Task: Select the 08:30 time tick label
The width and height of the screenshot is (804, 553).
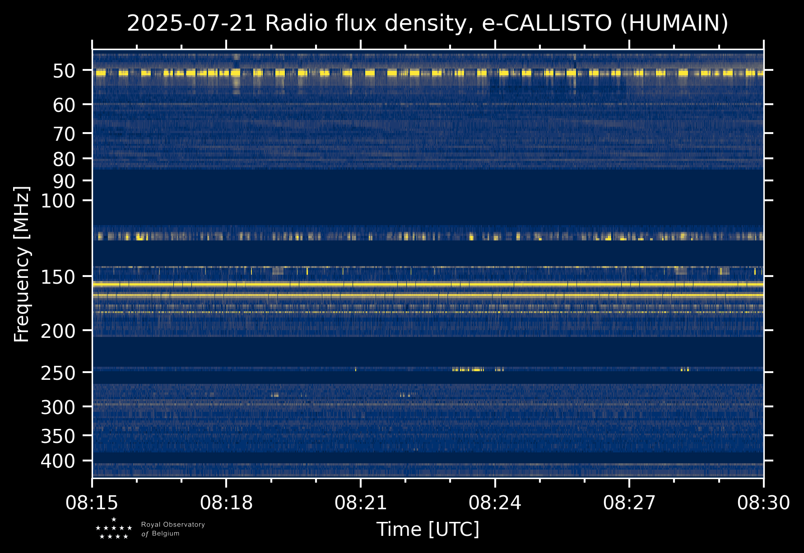Action: (763, 502)
